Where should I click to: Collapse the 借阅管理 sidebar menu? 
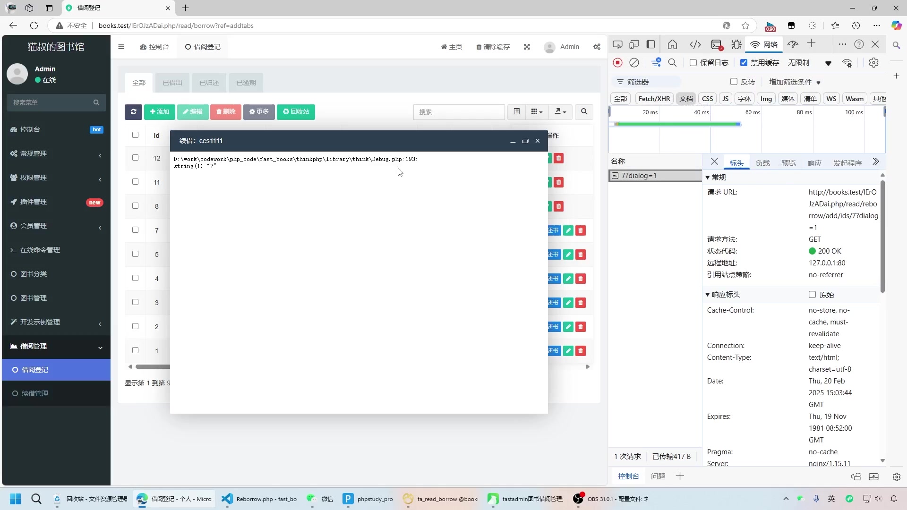coord(56,347)
